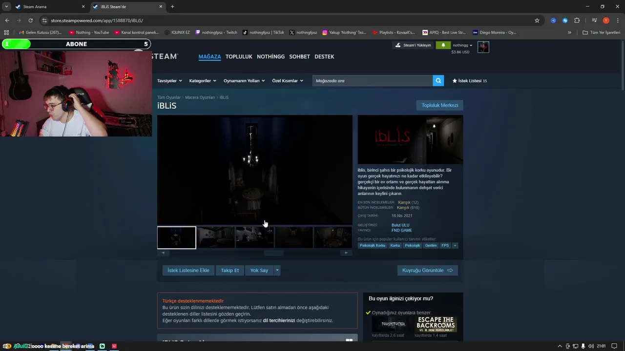Click left arrow of screenshot strip

point(163,253)
